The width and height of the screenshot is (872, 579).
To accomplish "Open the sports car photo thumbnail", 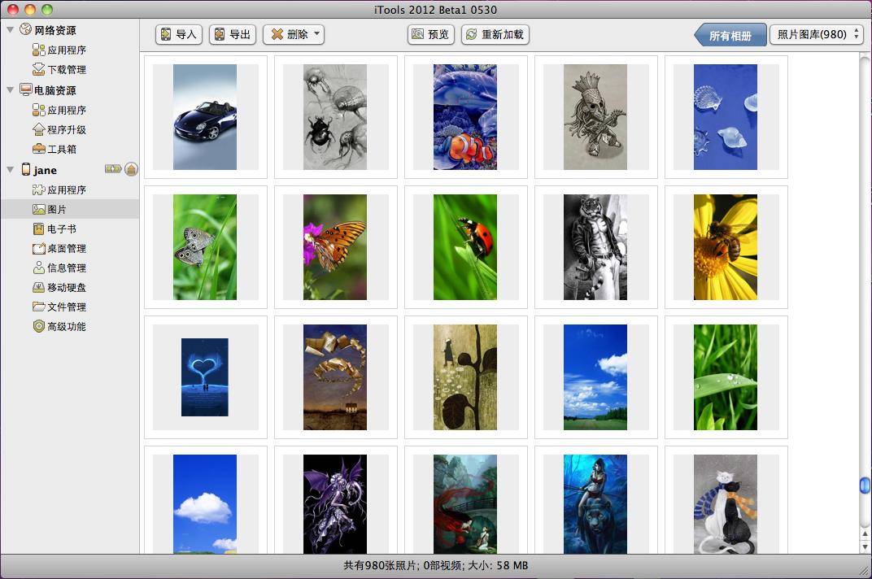I will [205, 116].
